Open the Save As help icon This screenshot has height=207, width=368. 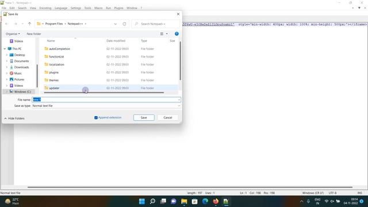coord(177,34)
